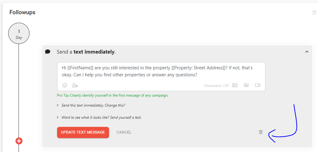This screenshot has height=152, width=318.
Task: Click the UPDATE TEXT MESSAGE button
Action: click(83, 132)
